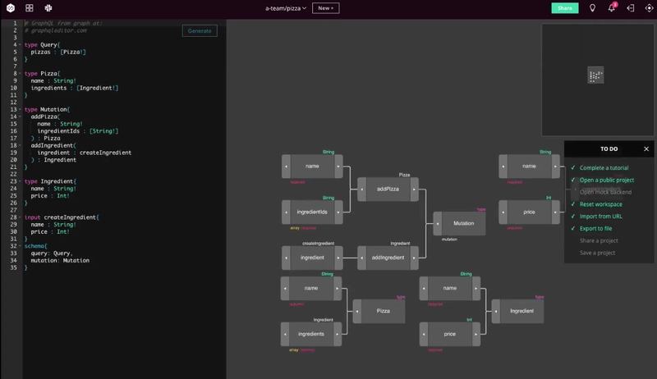Click the minimap graph thumbnail
Image resolution: width=657 pixels, height=379 pixels.
[x=595, y=75]
